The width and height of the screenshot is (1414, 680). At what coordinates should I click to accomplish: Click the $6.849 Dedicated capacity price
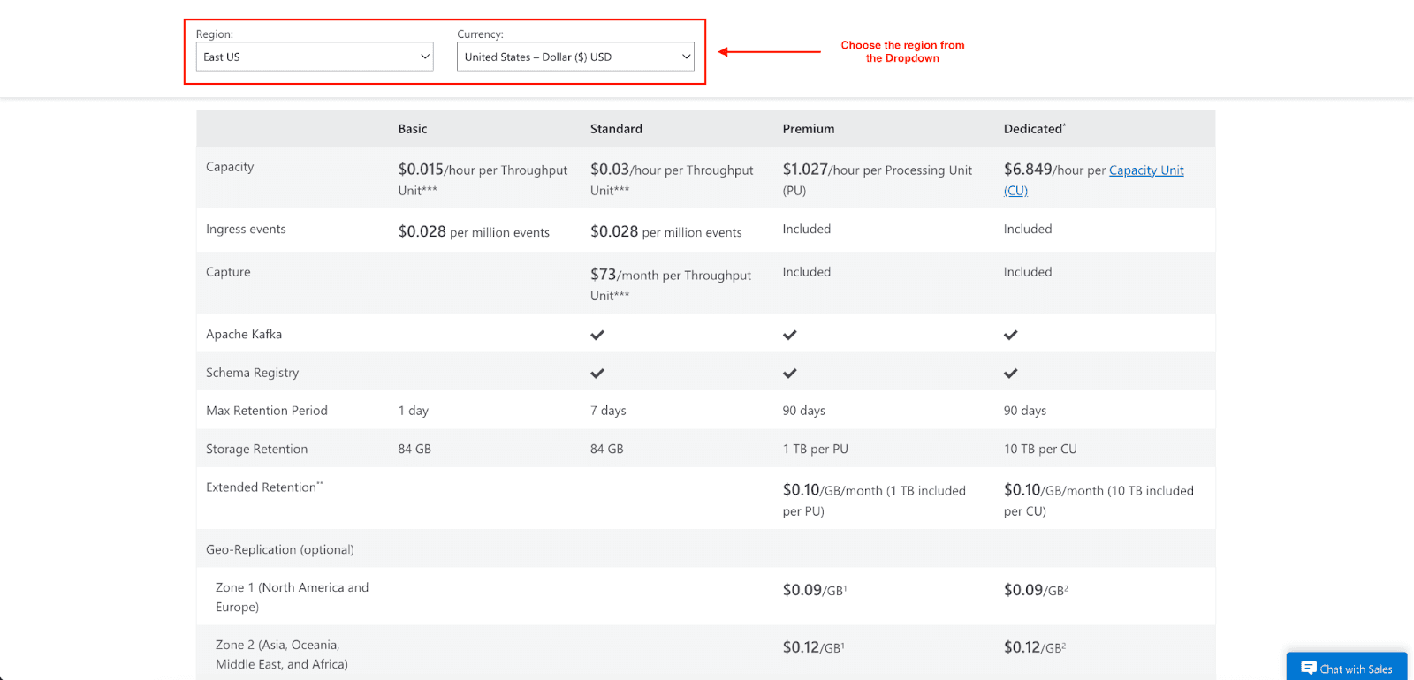click(1027, 170)
